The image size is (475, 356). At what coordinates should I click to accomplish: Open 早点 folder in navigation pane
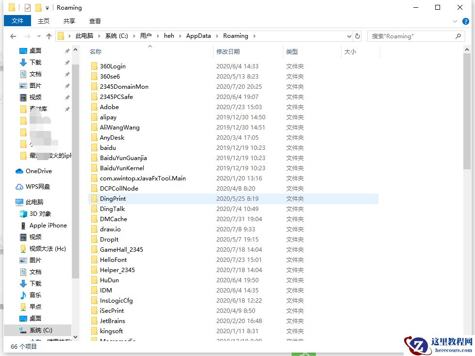(35, 307)
